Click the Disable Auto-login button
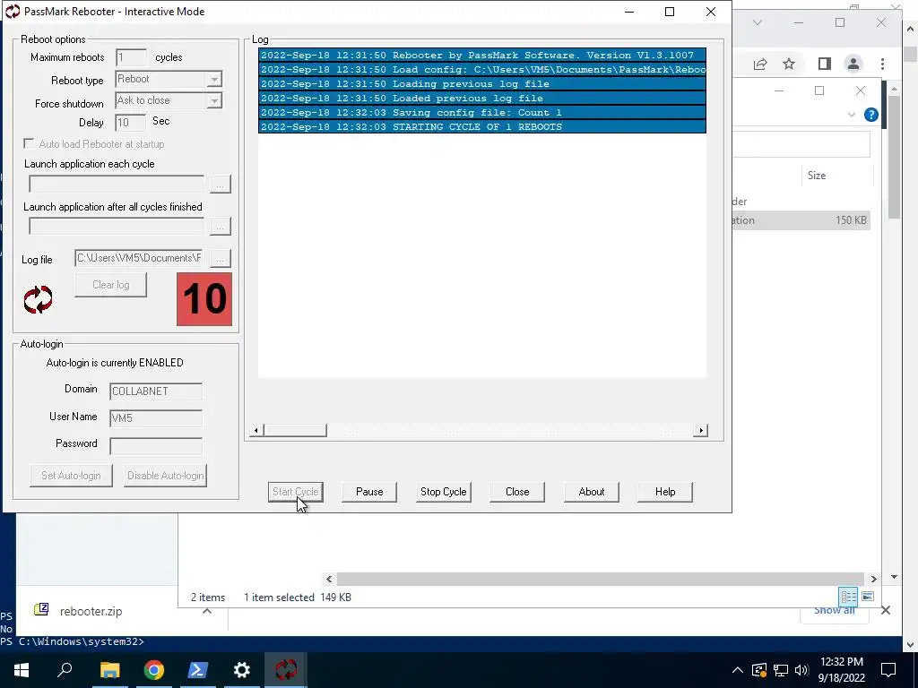 pyautogui.click(x=166, y=476)
